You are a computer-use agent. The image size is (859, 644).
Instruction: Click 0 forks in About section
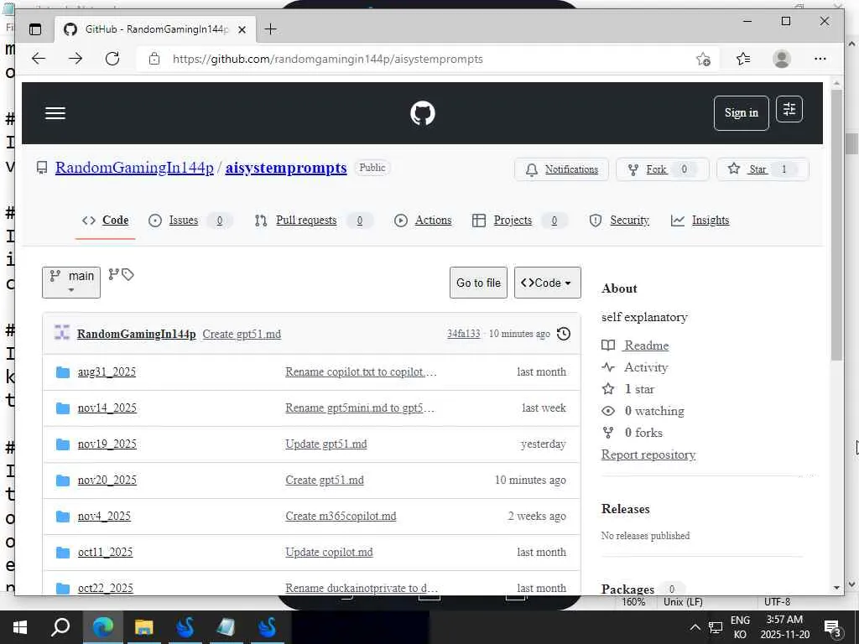click(643, 433)
